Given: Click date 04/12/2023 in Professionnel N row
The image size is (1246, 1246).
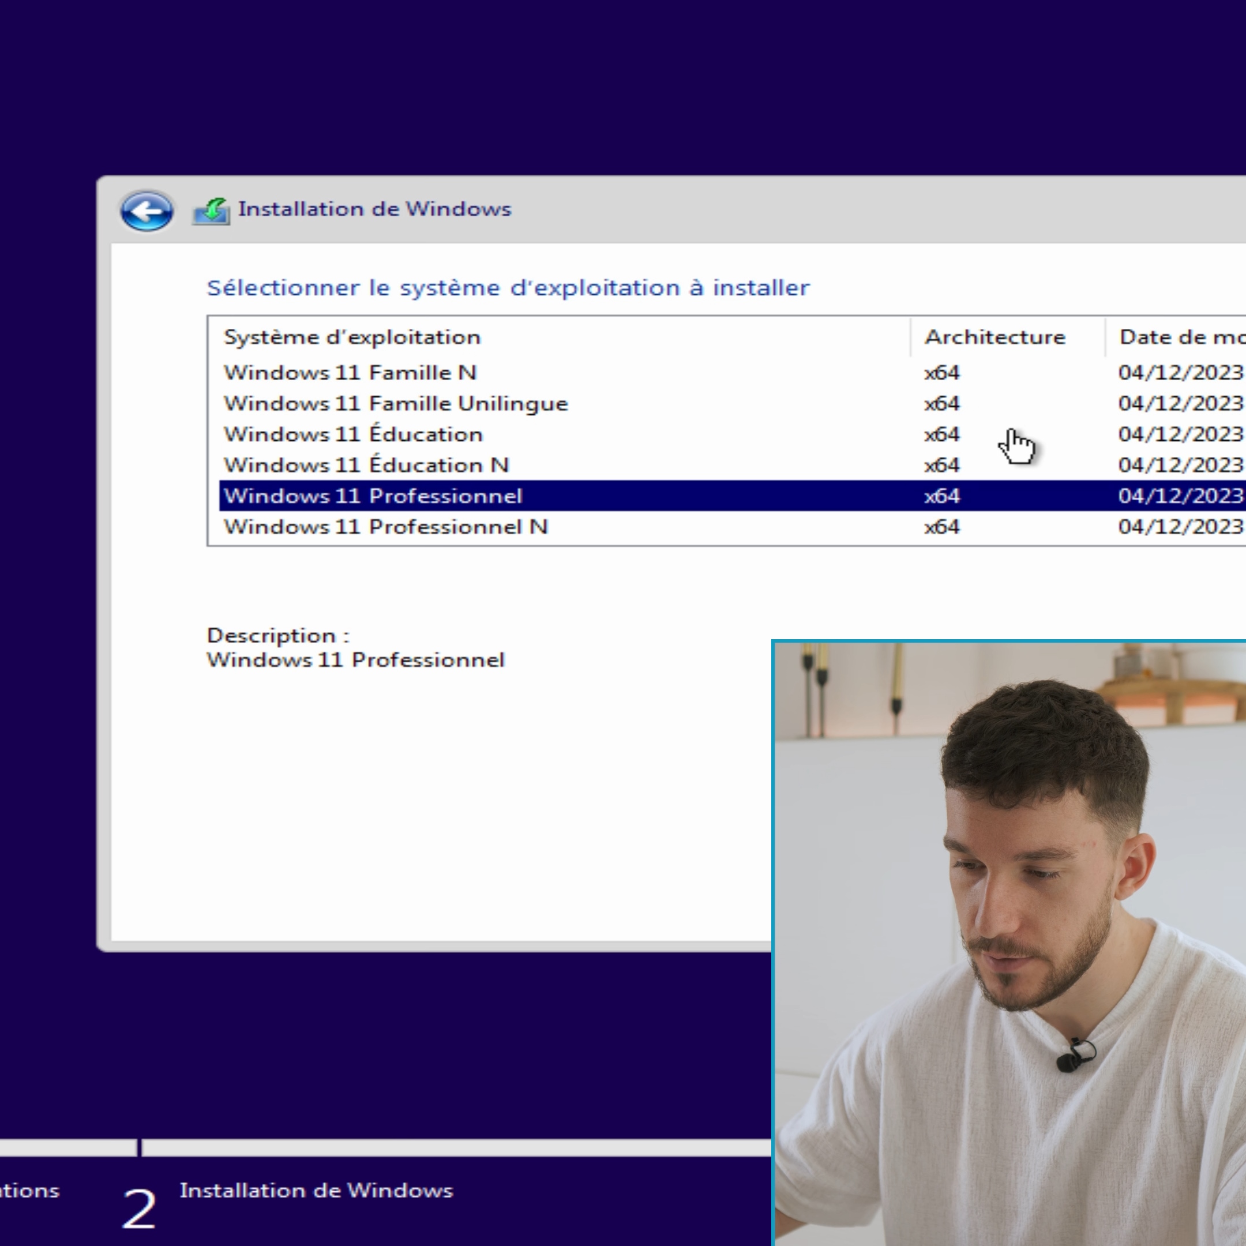Looking at the screenshot, I should (1181, 527).
